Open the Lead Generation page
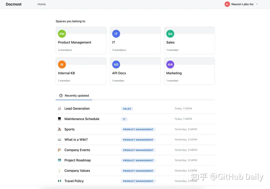Viewport: 270px width, 189px height. tap(77, 108)
